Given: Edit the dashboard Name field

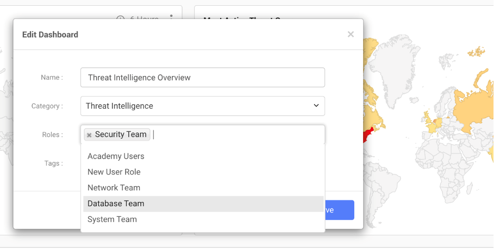Looking at the screenshot, I should [203, 78].
